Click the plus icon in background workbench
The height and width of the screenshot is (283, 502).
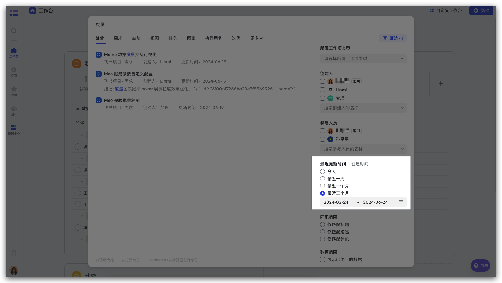(440, 83)
